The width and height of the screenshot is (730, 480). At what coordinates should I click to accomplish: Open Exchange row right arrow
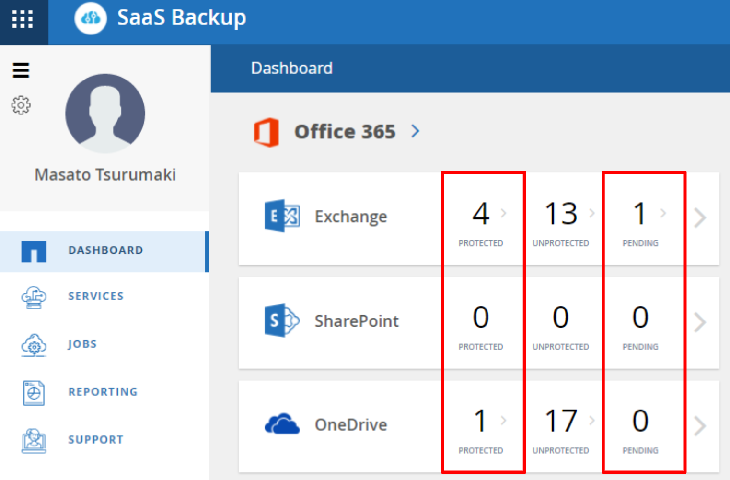click(700, 218)
